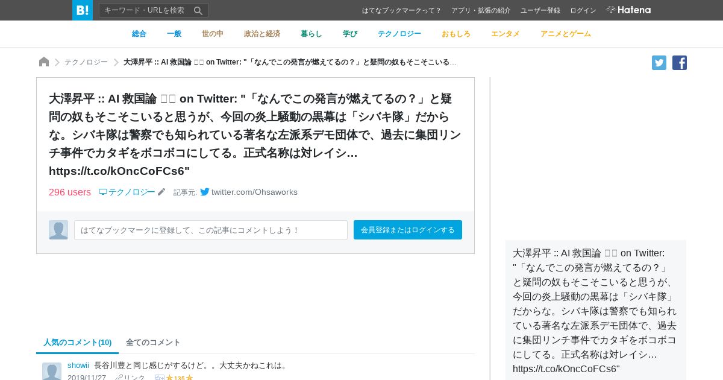Select おもしろ category menu
The height and width of the screenshot is (380, 723).
(x=456, y=34)
